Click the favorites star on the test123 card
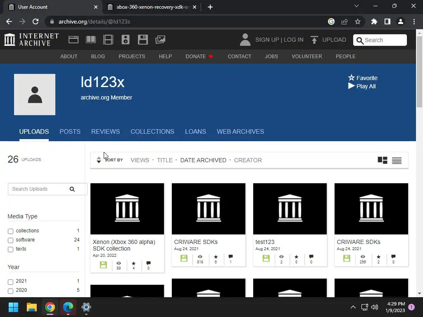 pyautogui.click(x=296, y=257)
